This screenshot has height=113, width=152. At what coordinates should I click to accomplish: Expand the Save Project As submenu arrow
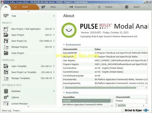point(54,41)
